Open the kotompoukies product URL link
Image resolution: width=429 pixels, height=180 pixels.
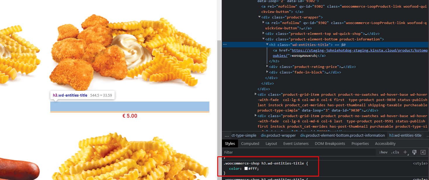pyautogui.click(x=350, y=53)
